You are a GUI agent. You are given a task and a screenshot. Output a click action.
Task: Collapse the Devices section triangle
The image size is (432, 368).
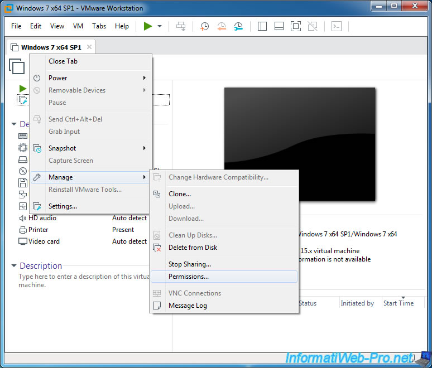click(x=14, y=124)
